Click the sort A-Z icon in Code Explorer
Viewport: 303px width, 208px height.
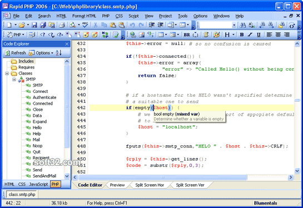pos(59,53)
